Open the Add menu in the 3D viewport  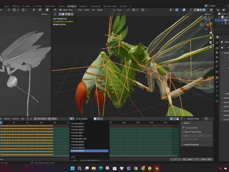pos(93,10)
